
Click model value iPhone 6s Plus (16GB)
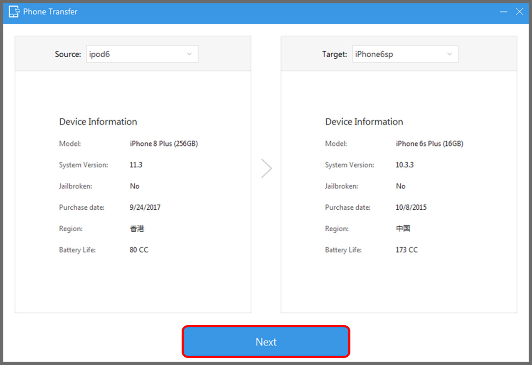[x=430, y=144]
